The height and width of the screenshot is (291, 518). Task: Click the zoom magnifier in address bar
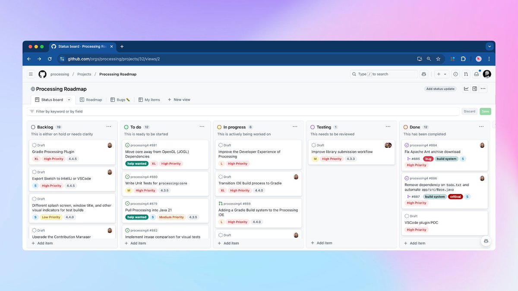429,59
